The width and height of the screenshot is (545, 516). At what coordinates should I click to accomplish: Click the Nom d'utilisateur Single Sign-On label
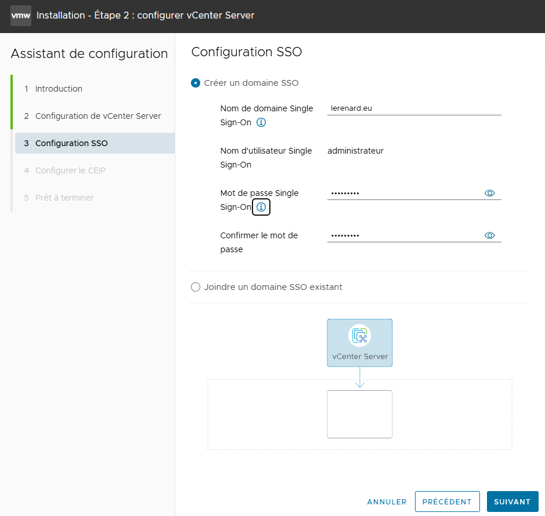pyautogui.click(x=266, y=158)
